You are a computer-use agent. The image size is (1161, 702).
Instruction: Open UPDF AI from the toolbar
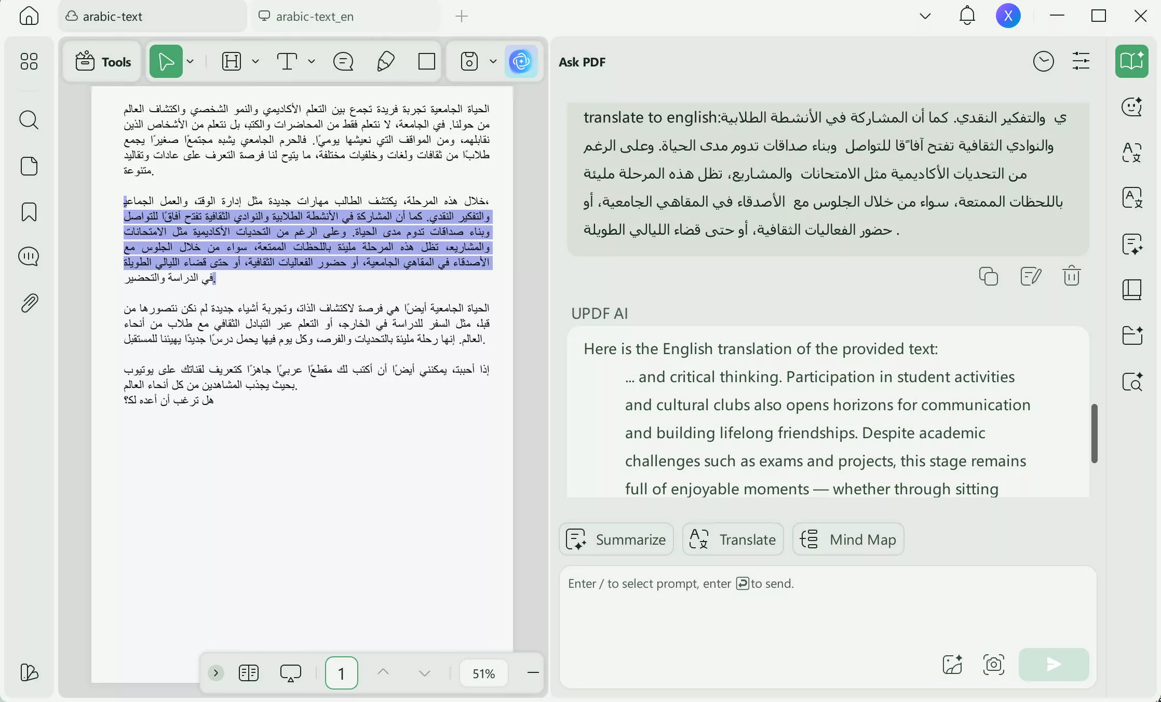pyautogui.click(x=521, y=61)
